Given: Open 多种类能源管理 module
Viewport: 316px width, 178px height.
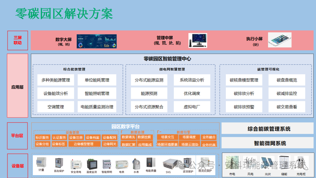Looking at the screenshot, I should (55, 80).
